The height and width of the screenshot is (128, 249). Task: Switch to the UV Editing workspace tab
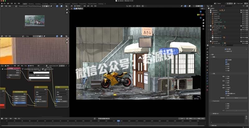[45, 3]
